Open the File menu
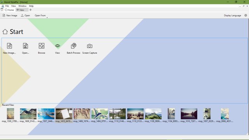Screen dimensions: 249x140 pyautogui.click(x=7, y=6)
